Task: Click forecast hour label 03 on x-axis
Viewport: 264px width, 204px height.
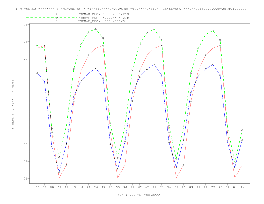Action: tap(44, 187)
